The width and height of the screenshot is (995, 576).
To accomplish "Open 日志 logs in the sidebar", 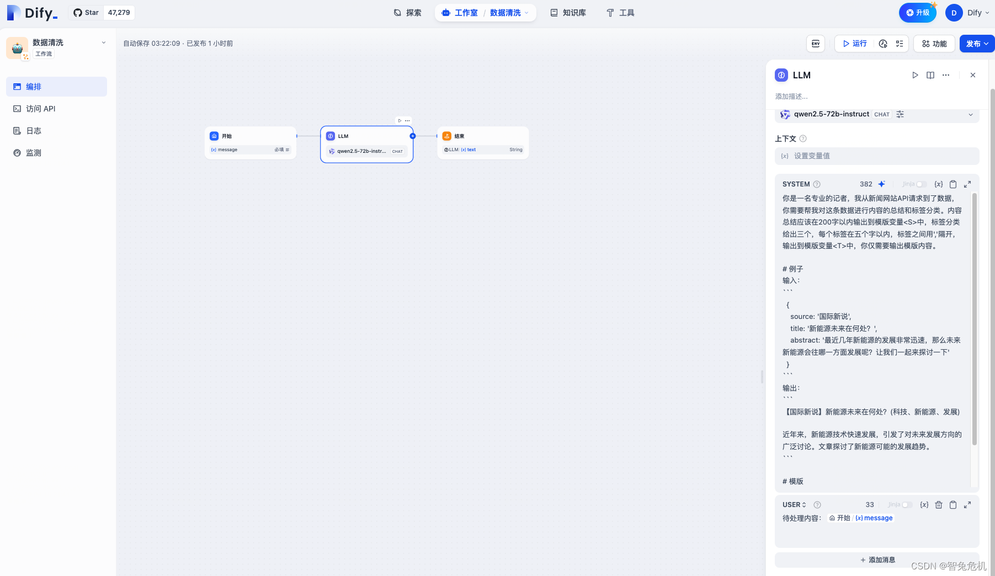I will 56,131.
